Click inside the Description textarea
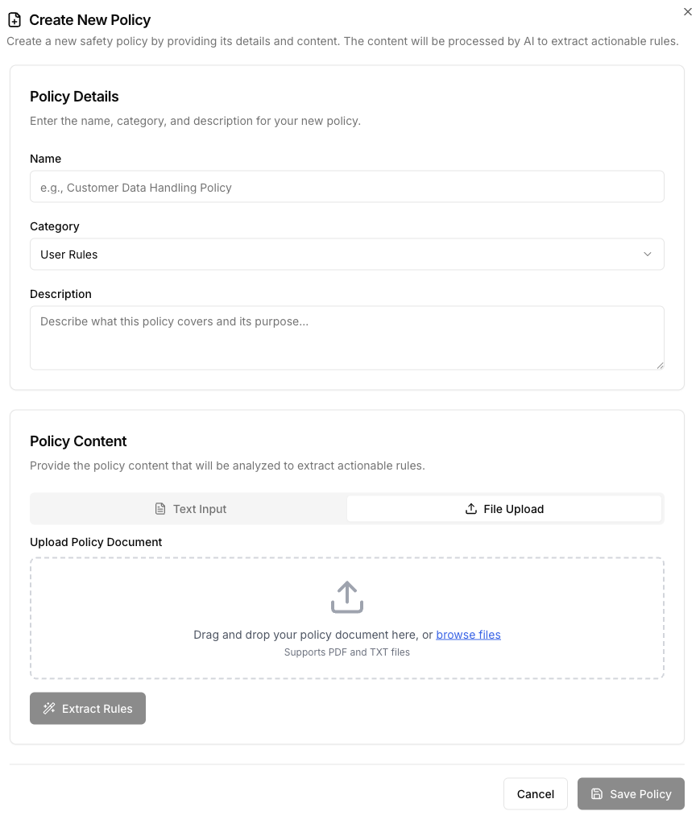Viewport: 700px width, 832px height. pos(346,336)
